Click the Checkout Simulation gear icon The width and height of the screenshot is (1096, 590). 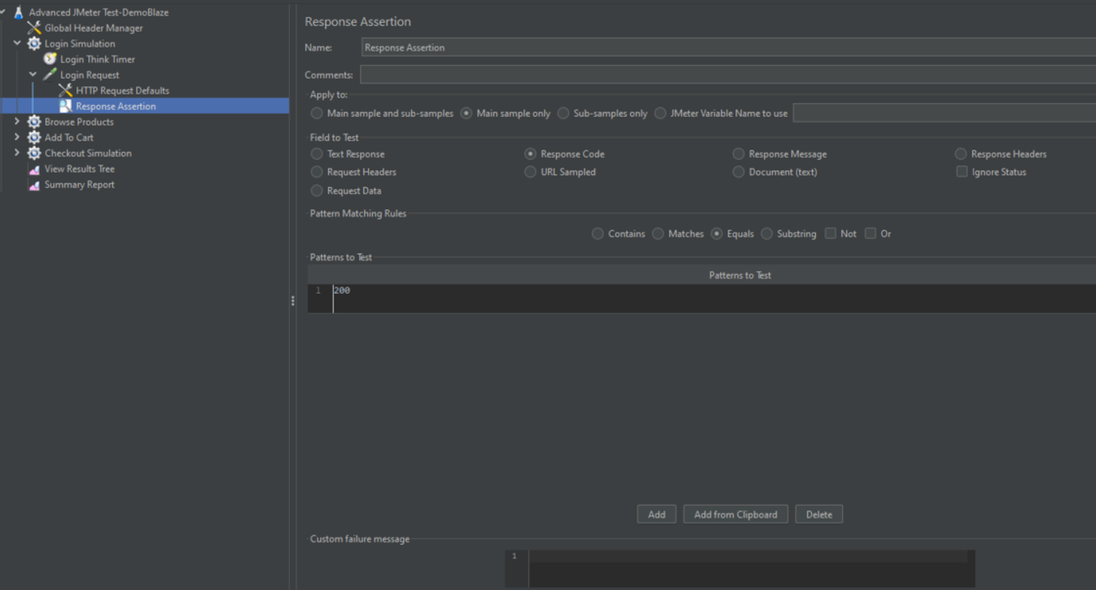pyautogui.click(x=34, y=153)
